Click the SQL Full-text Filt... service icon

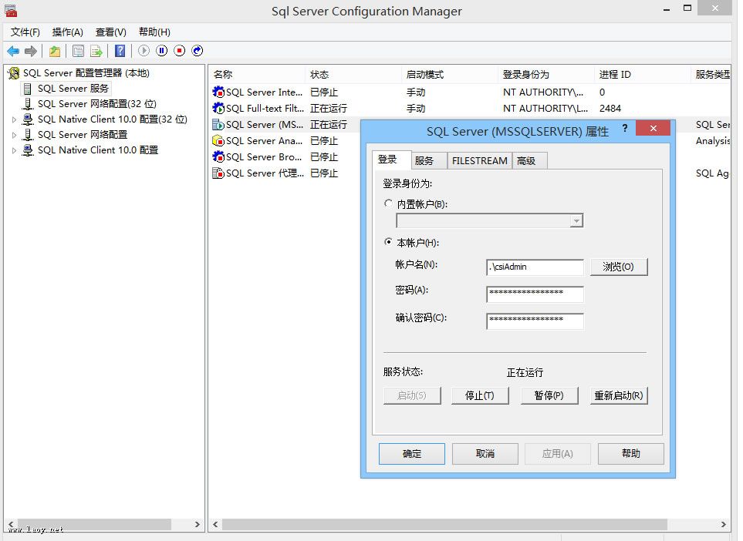[218, 109]
